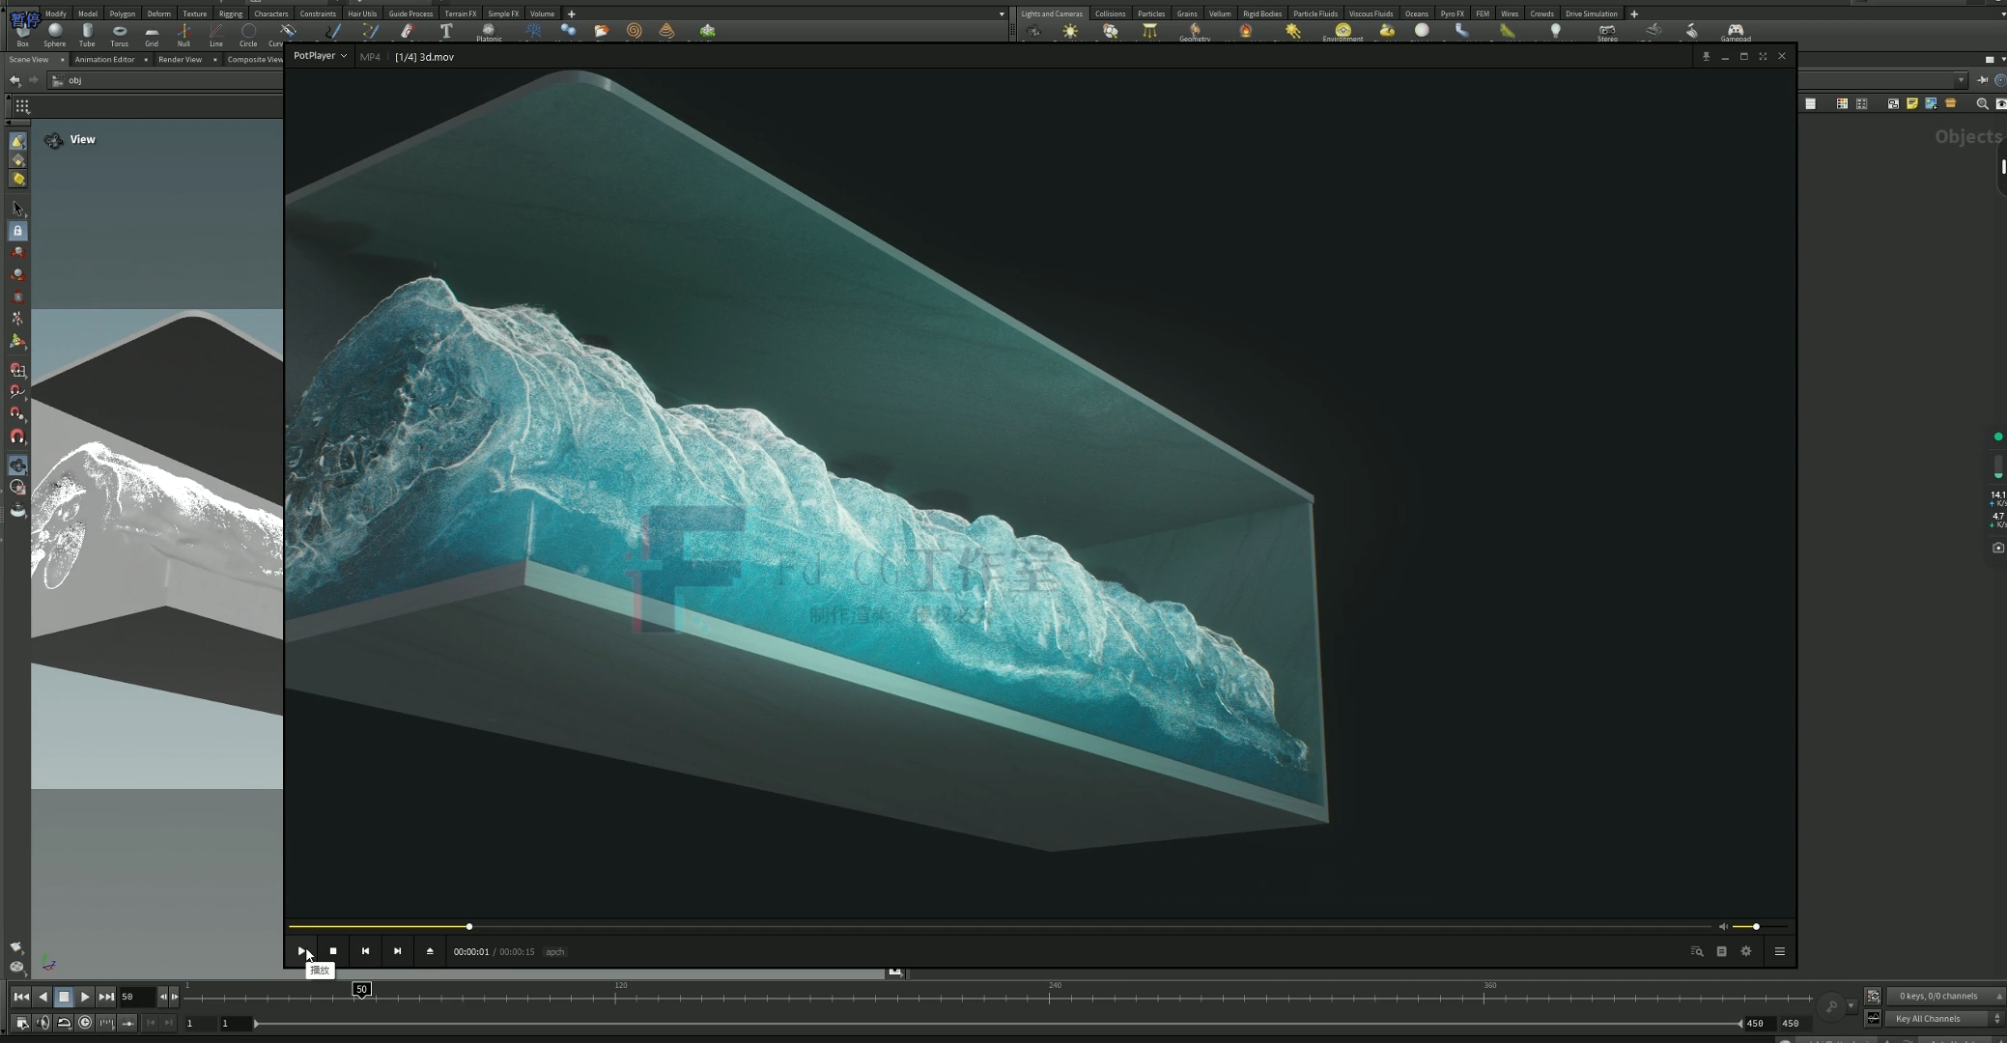Select the Box shelf tool
This screenshot has width=2007, height=1043.
point(21,32)
